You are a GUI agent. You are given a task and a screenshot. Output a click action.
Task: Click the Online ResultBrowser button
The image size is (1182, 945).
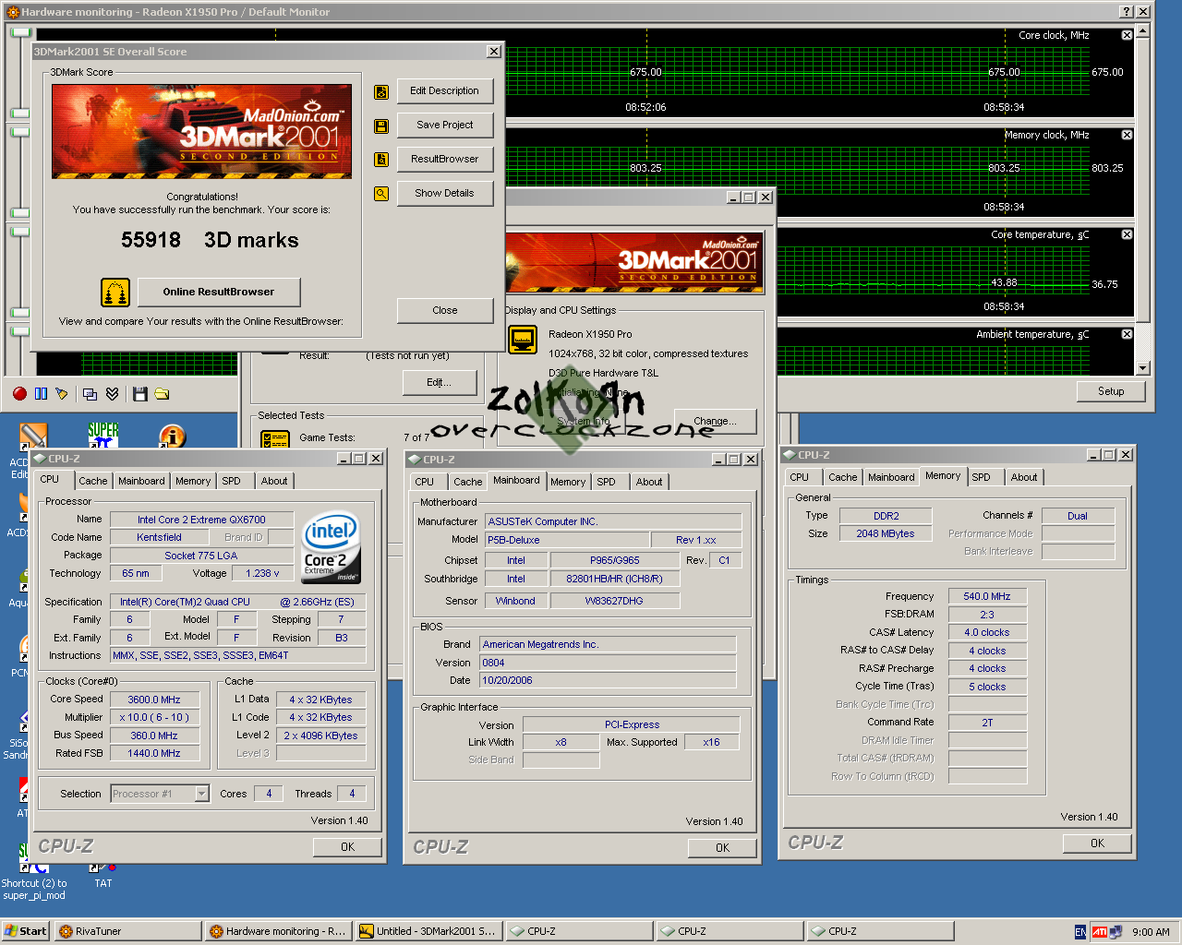coord(219,292)
